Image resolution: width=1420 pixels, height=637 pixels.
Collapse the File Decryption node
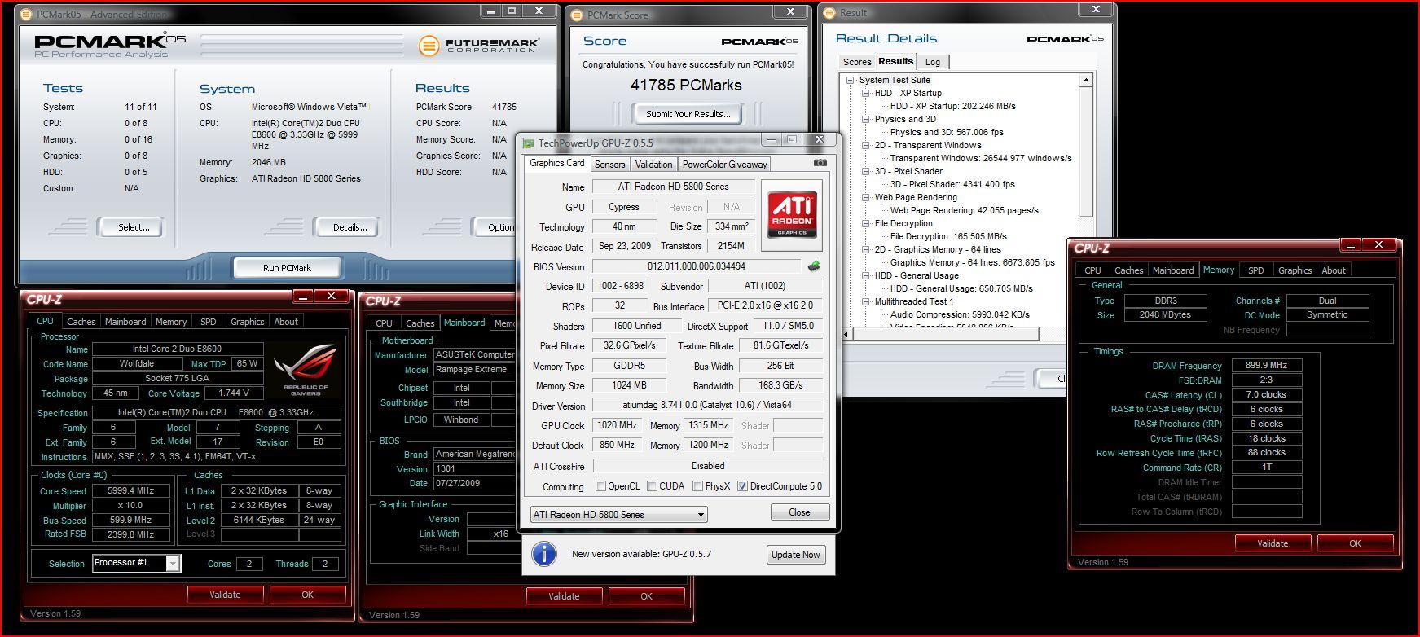point(866,223)
